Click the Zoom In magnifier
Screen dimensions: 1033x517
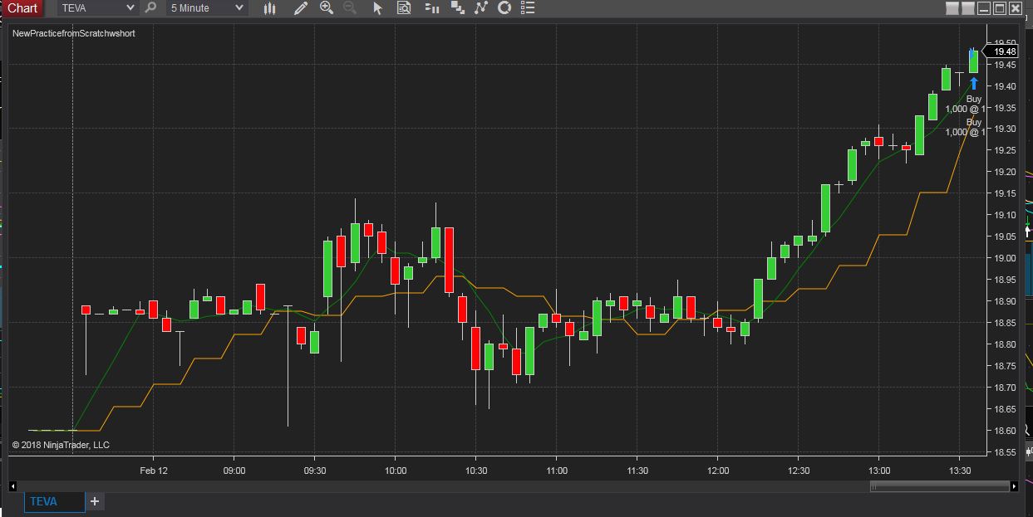click(x=326, y=8)
